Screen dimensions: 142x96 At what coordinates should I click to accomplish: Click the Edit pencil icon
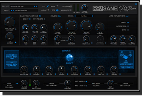[x=48, y=6]
